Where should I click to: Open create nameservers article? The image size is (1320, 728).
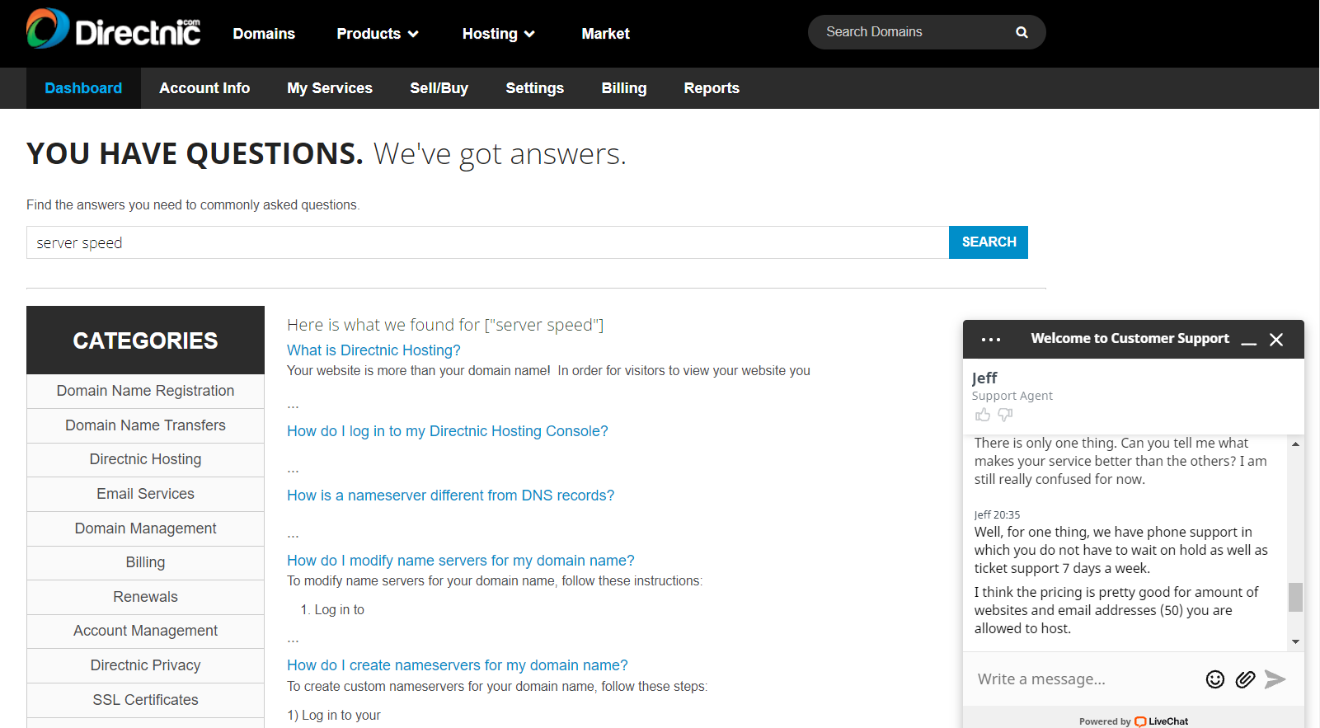[x=458, y=665]
